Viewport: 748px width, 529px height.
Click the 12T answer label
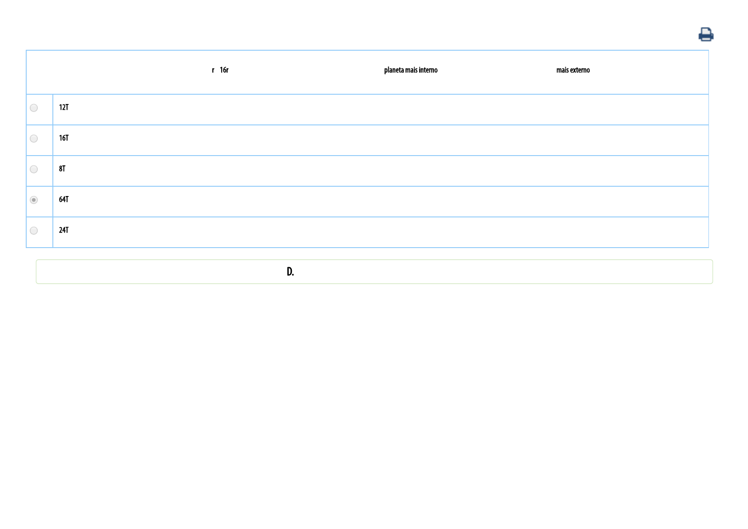point(64,108)
